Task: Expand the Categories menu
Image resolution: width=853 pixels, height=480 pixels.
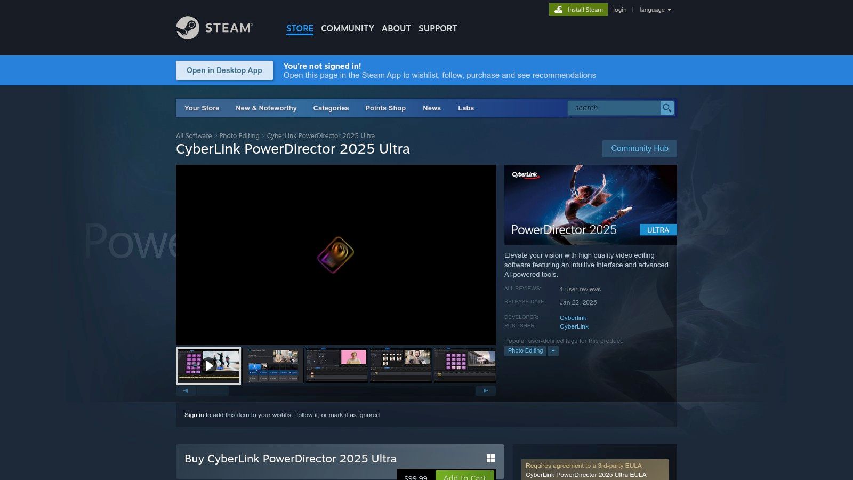Action: coord(331,108)
